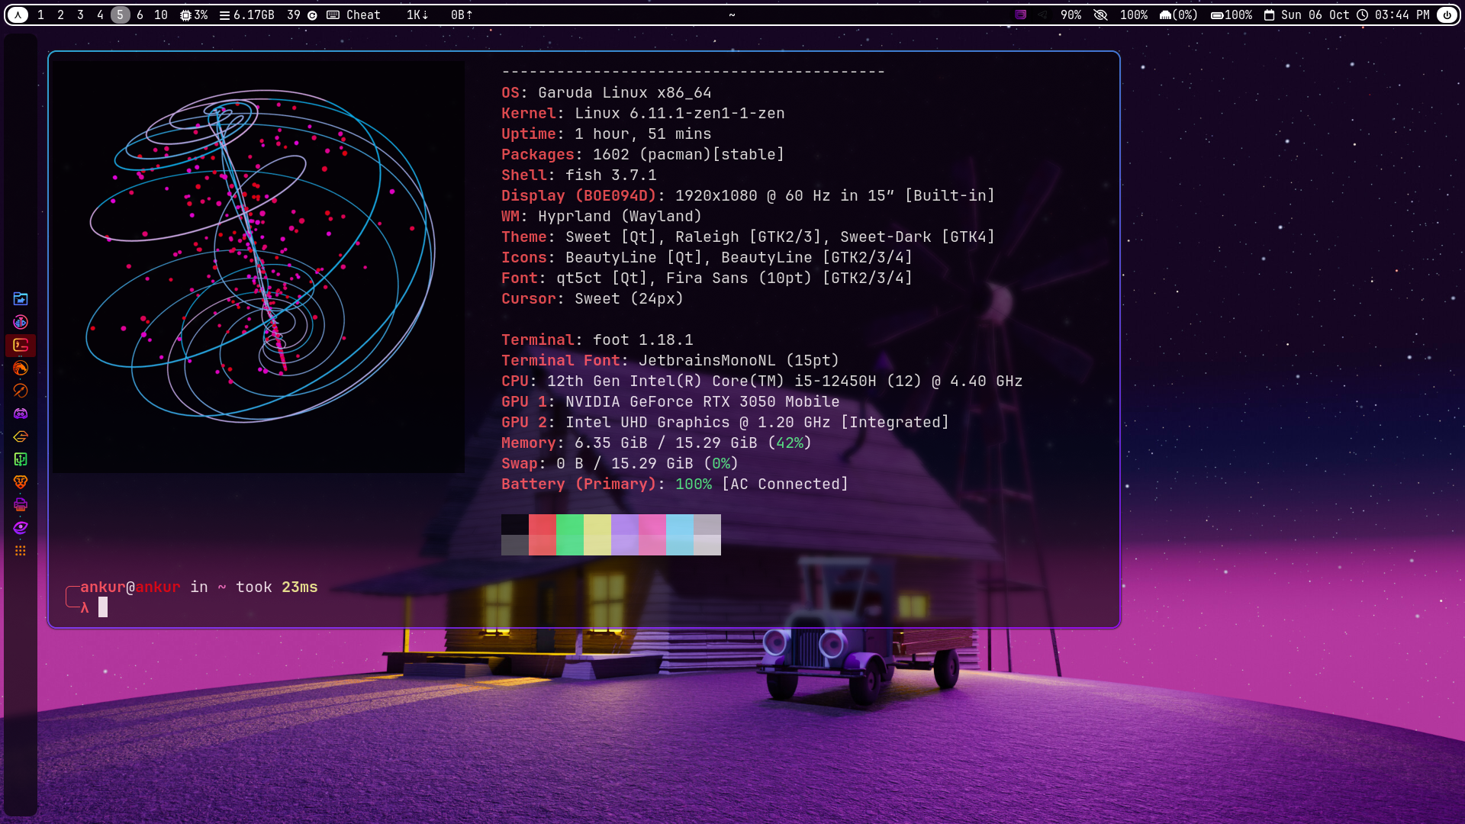Image resolution: width=1465 pixels, height=824 pixels.
Task: Open the purple eye app in the dock
Action: 21,528
